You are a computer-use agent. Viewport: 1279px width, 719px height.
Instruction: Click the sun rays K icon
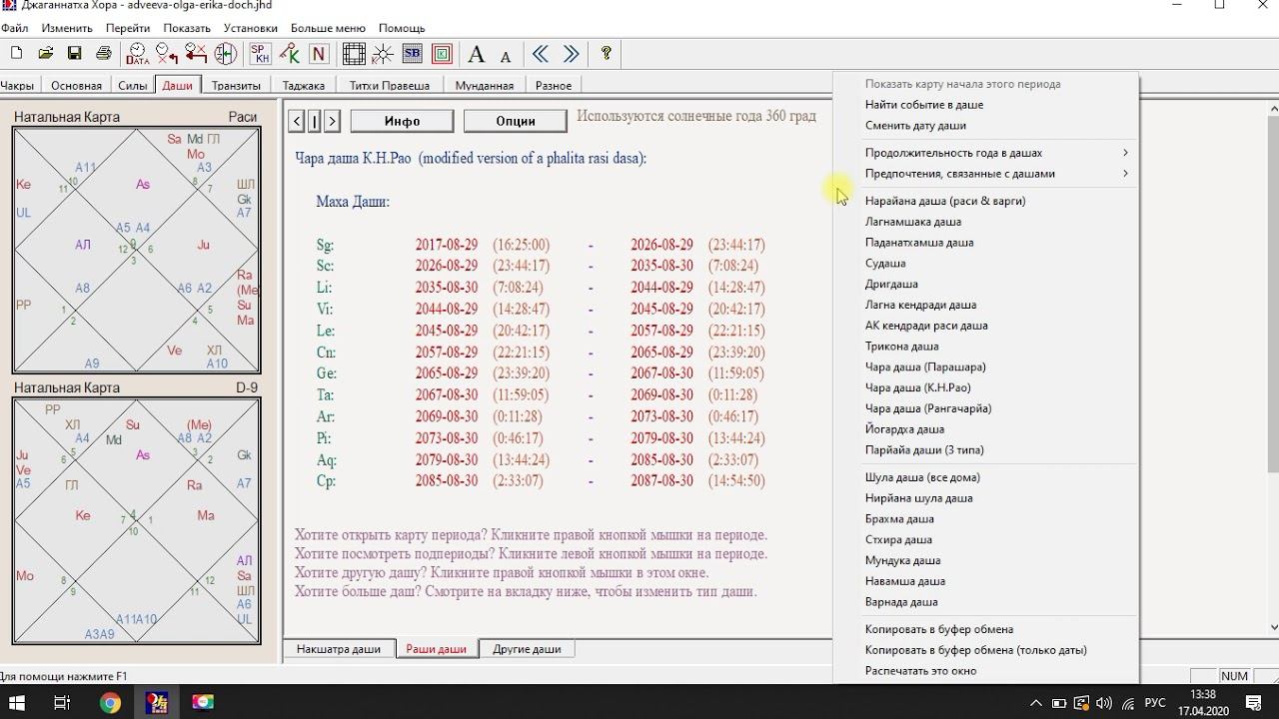pos(383,53)
